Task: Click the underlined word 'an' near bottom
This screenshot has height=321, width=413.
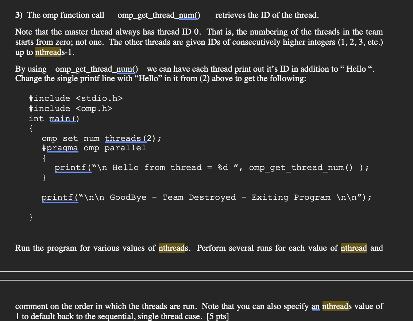Action: coord(315,306)
